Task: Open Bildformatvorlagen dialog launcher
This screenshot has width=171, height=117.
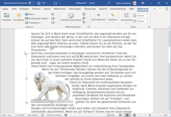Action: click(x=88, y=27)
